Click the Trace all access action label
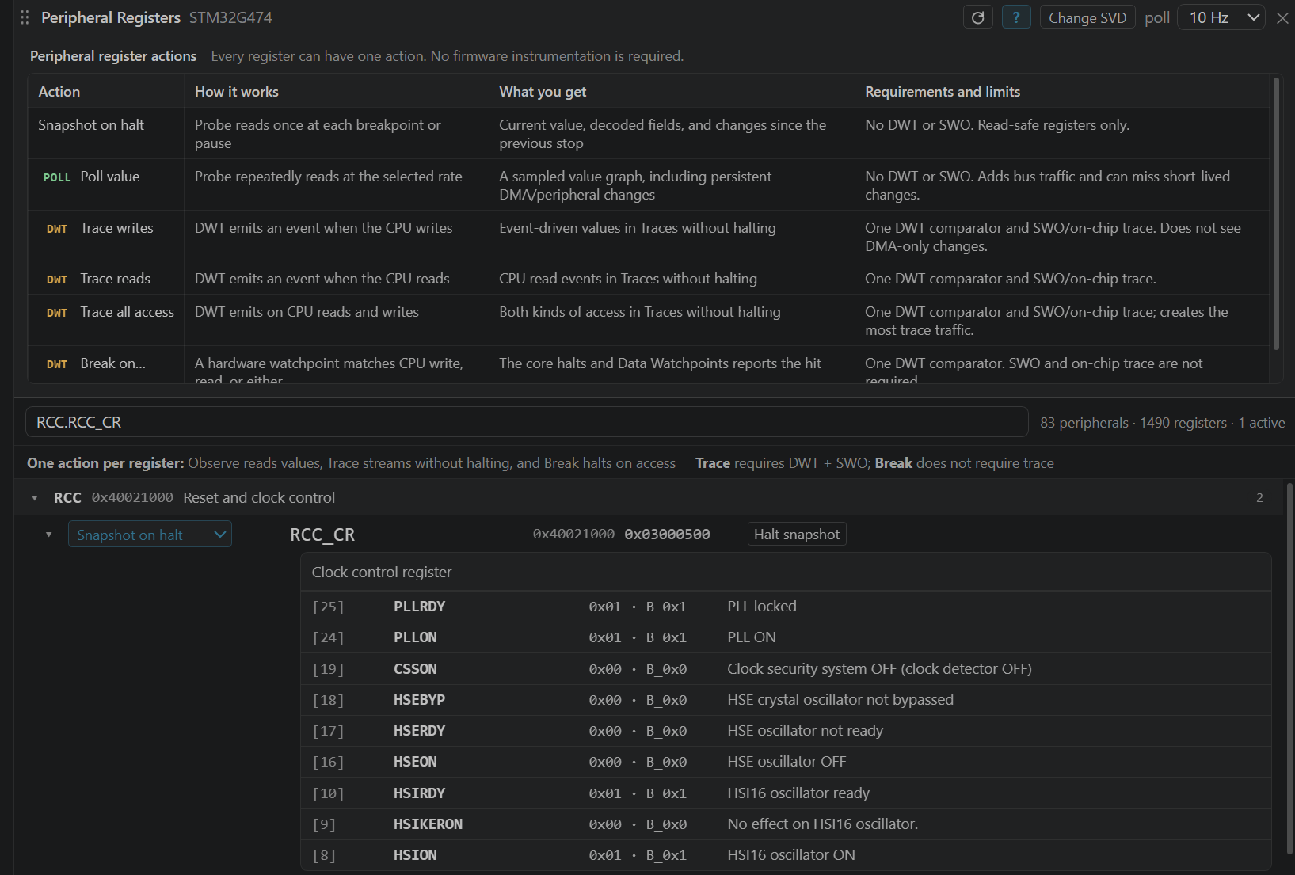Viewport: 1295px width, 875px height. tap(127, 312)
